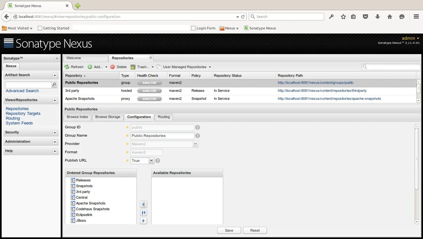Viewport: 423px width, 239px height.
Task: Click the Refresh repositories toolbar button
Action: click(x=74, y=67)
